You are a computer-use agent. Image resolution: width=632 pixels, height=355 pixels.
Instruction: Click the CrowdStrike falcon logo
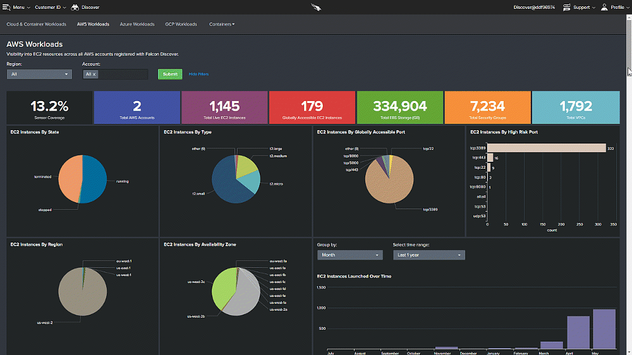[x=316, y=8]
